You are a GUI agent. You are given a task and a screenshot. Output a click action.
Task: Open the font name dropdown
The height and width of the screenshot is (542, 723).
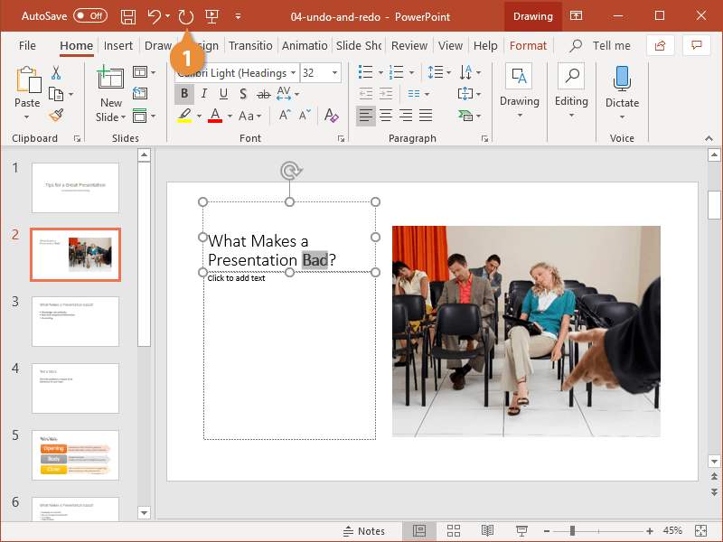click(x=293, y=73)
